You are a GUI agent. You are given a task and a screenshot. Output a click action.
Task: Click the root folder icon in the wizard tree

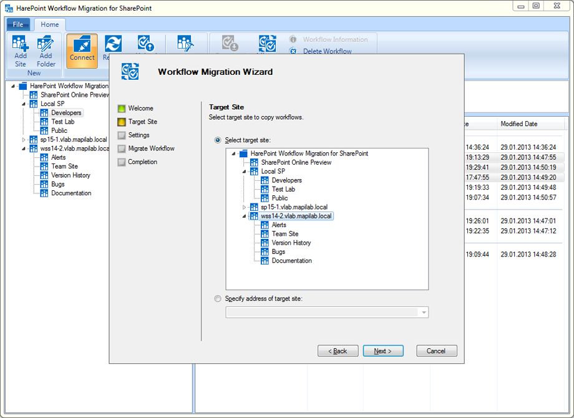coord(243,153)
